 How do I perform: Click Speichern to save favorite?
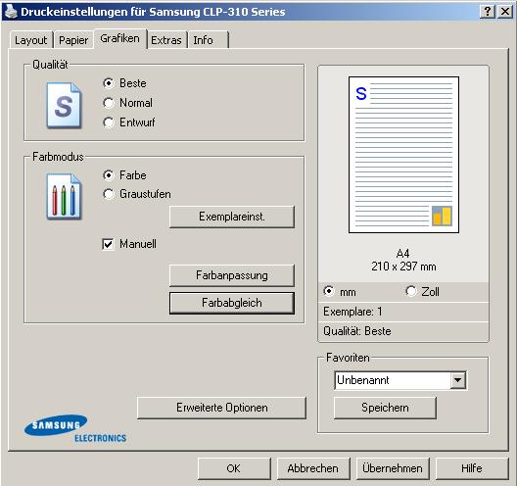tap(385, 408)
